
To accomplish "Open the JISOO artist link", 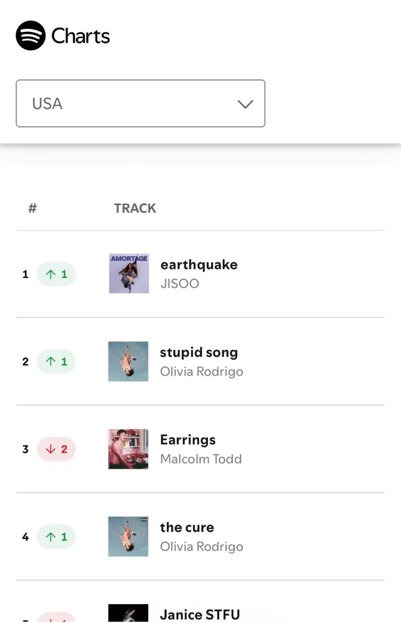I will click(x=180, y=283).
